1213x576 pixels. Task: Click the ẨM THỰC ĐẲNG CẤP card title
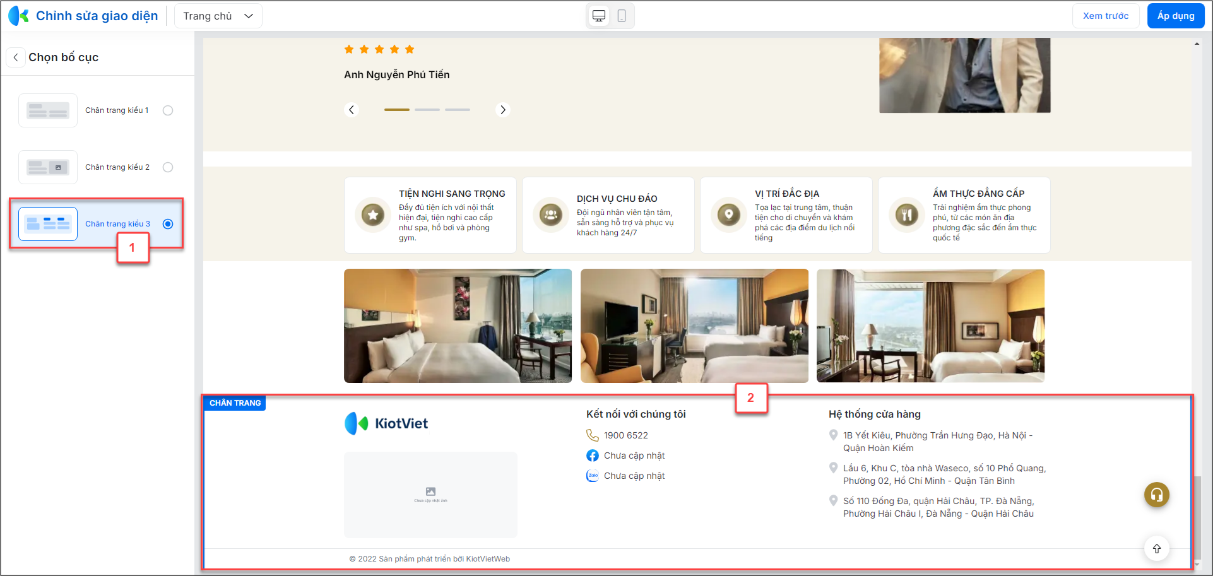point(979,194)
